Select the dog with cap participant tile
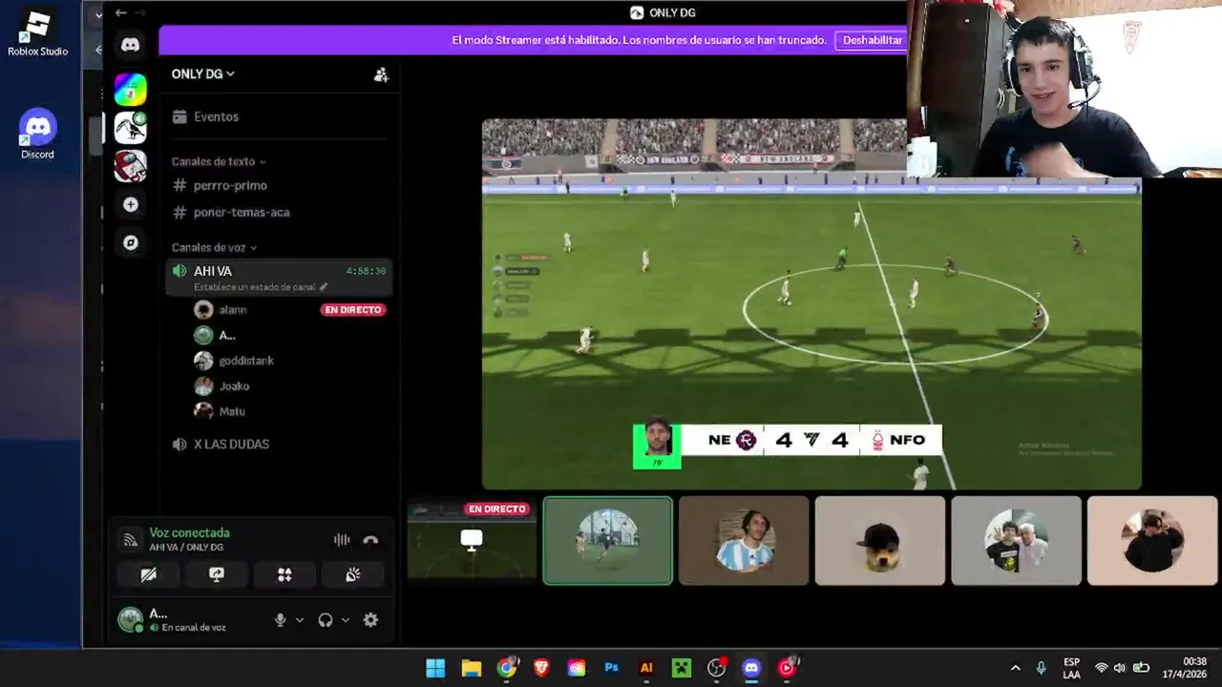This screenshot has height=687, width=1222. 880,540
